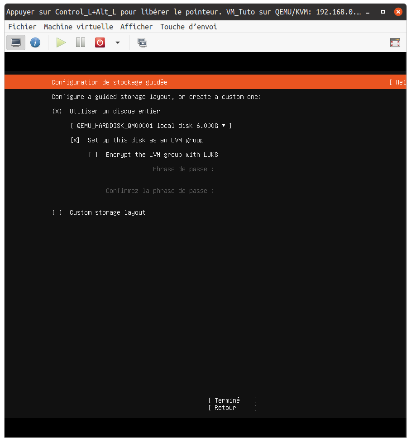This screenshot has width=411, height=442.
Task: Switch console to fullscreen mode icon
Action: pyautogui.click(x=395, y=43)
